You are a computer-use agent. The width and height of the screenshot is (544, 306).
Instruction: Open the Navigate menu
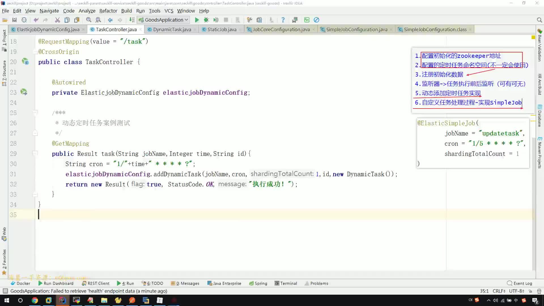point(49,11)
